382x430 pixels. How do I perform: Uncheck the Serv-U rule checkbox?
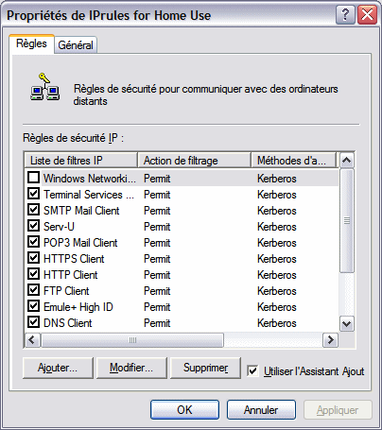[33, 226]
